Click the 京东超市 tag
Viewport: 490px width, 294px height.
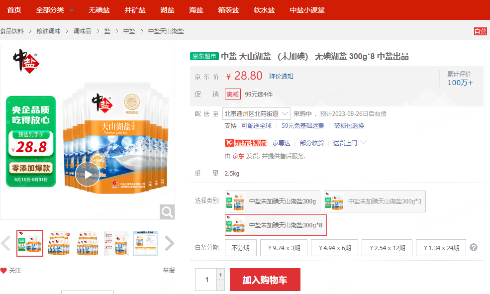pyautogui.click(x=204, y=56)
